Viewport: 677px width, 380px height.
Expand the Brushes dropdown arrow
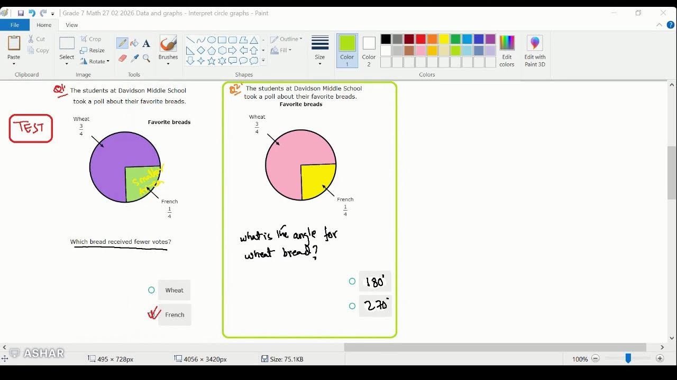coord(168,64)
